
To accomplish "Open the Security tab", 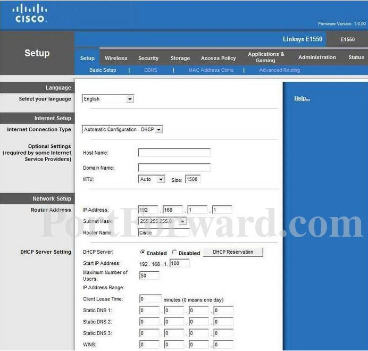I will (148, 58).
